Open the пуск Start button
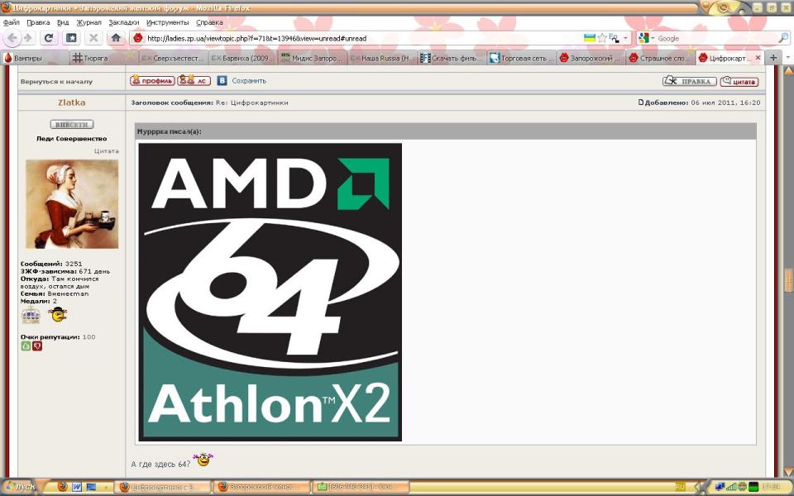The width and height of the screenshot is (794, 496). click(x=20, y=487)
